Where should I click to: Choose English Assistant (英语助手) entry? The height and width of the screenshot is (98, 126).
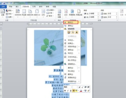[x=72, y=78]
